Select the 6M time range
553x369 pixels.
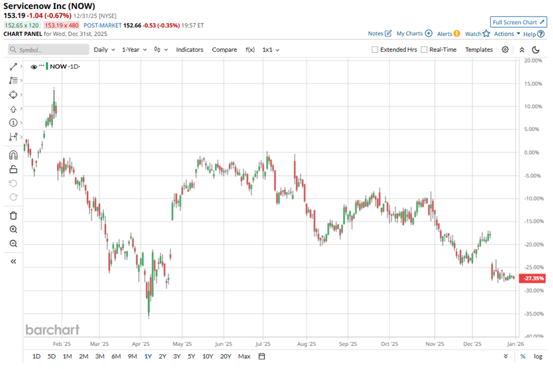(116, 356)
